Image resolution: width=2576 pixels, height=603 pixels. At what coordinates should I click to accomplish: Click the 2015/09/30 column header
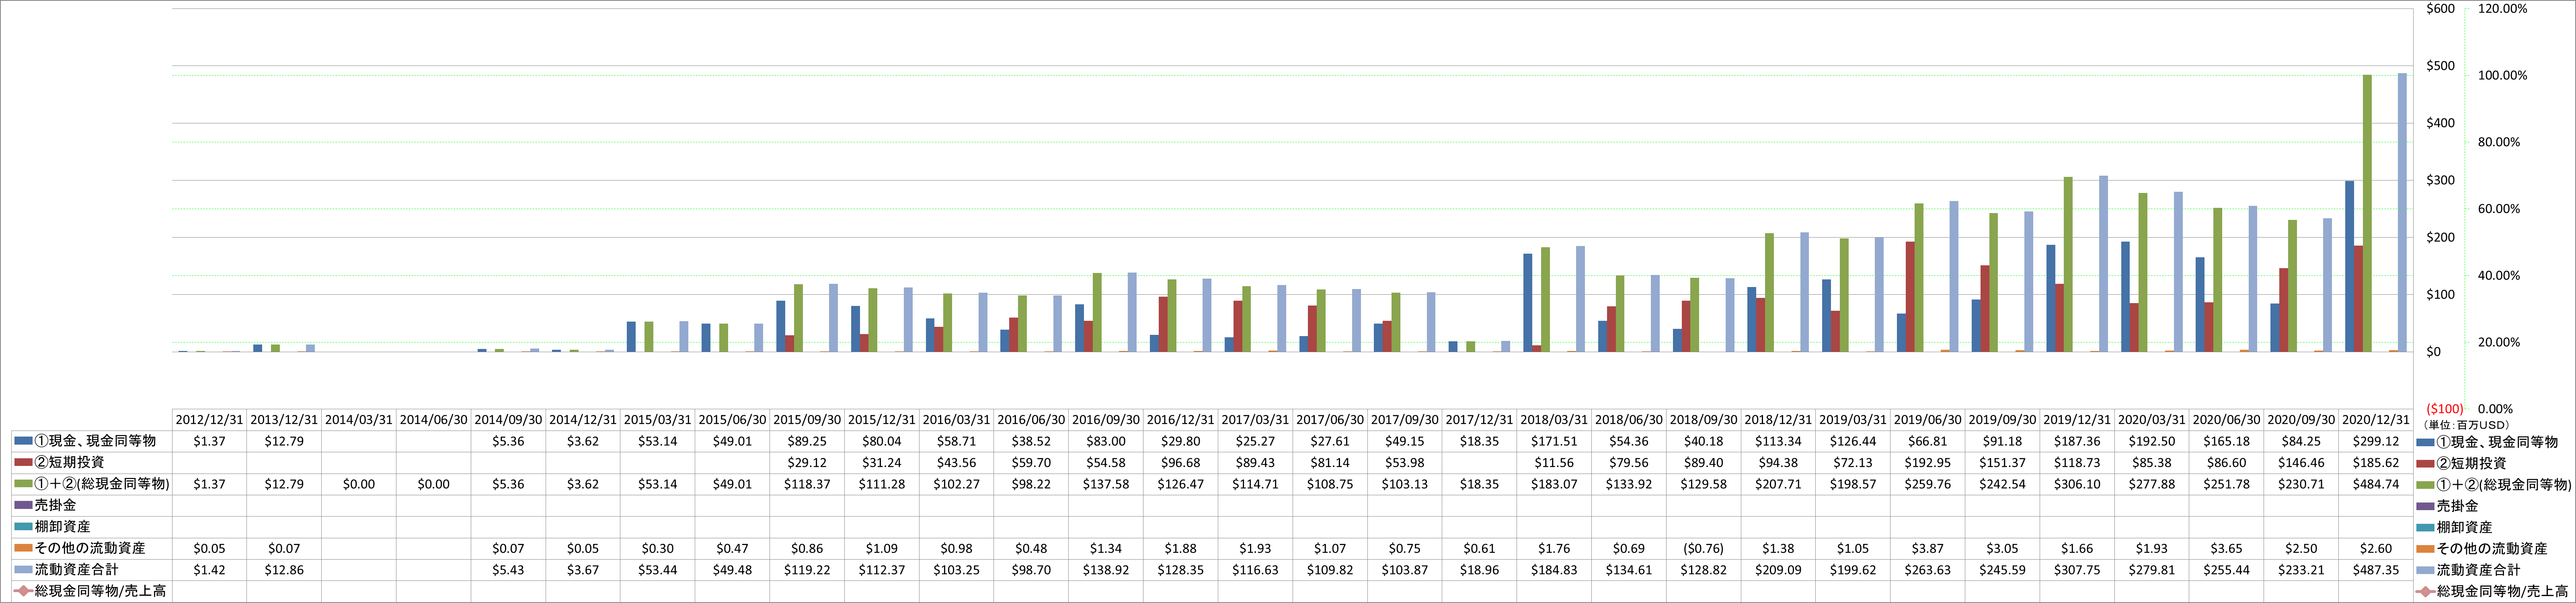pyautogui.click(x=807, y=420)
